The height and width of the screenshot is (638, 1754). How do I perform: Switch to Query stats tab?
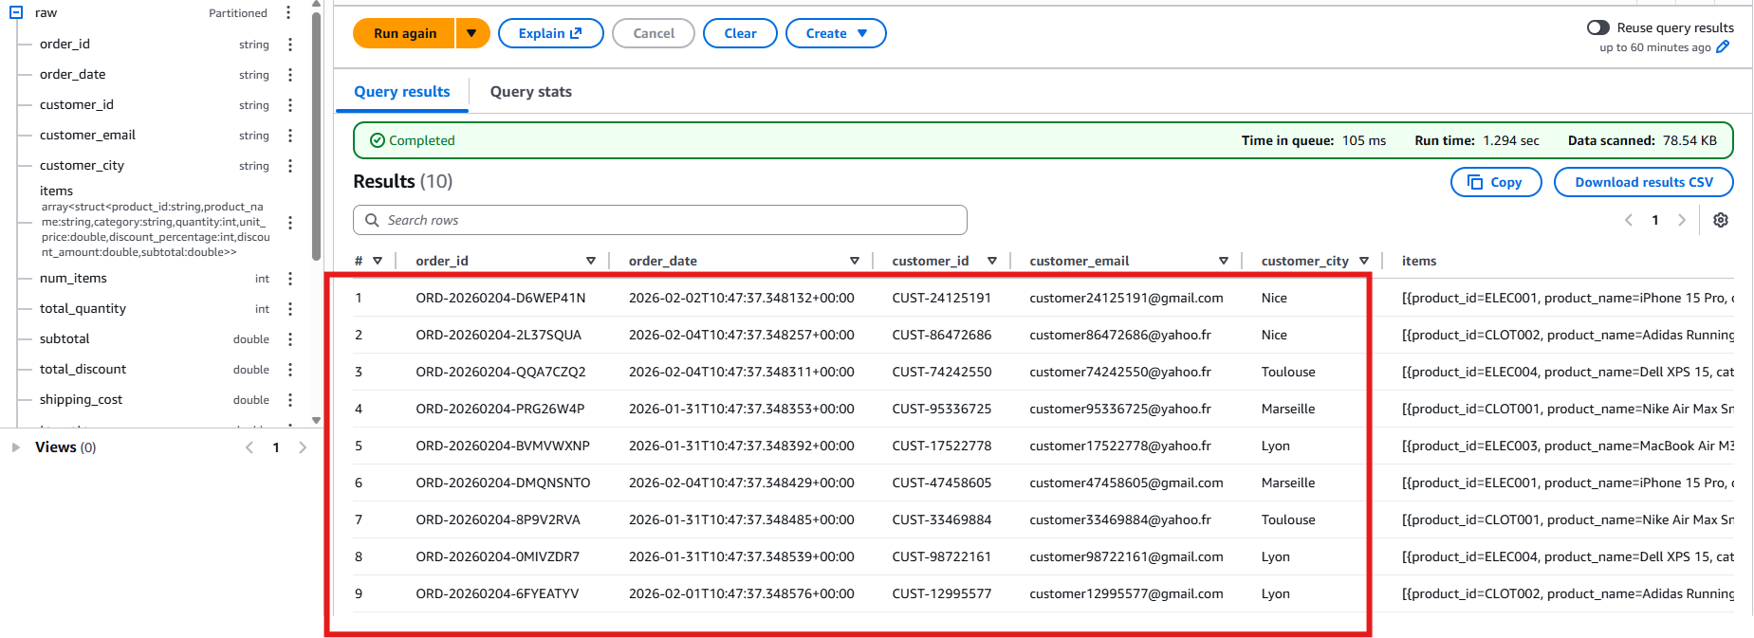[530, 92]
